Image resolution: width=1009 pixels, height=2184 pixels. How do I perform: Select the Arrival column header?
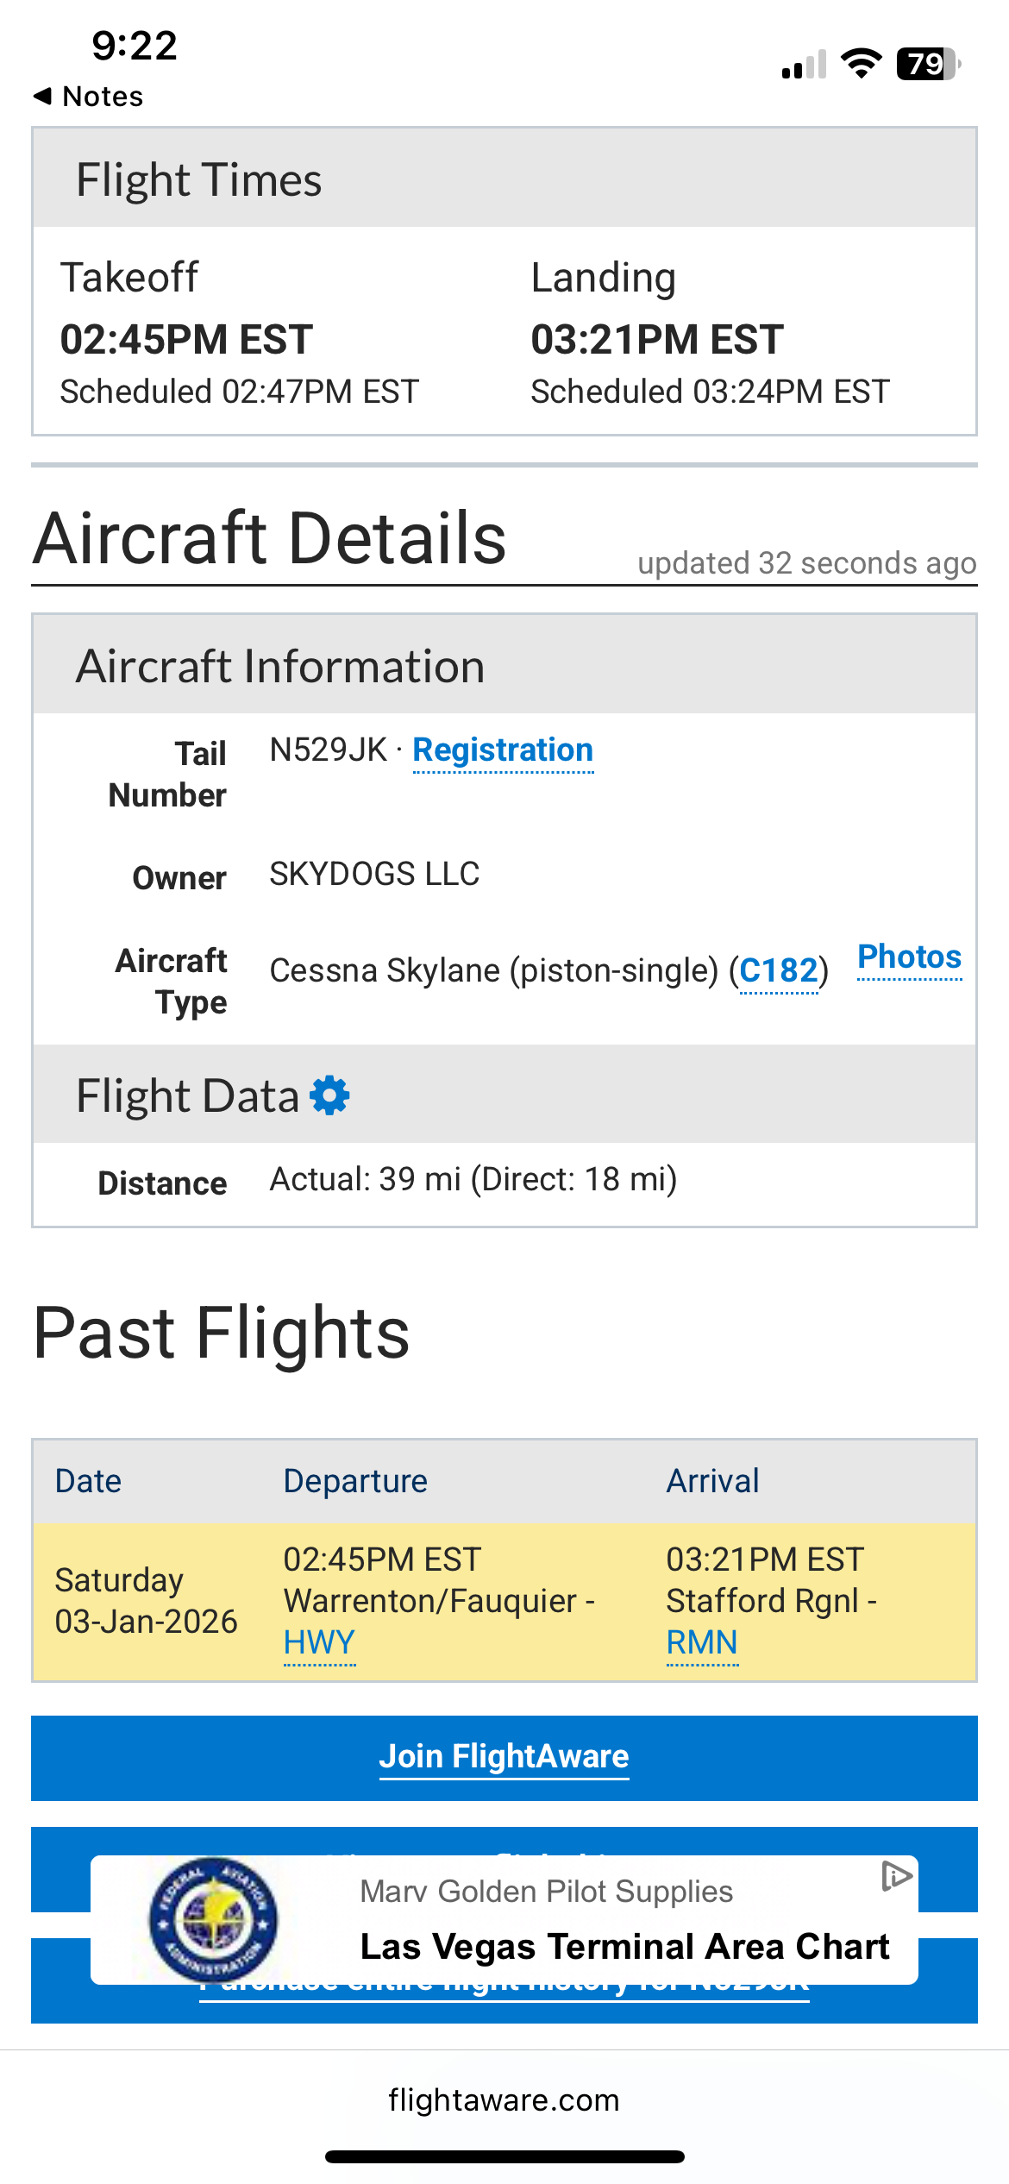(712, 1481)
